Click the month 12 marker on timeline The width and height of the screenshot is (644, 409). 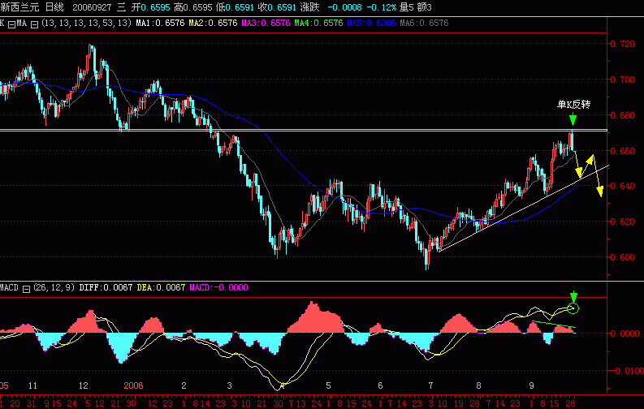point(84,385)
